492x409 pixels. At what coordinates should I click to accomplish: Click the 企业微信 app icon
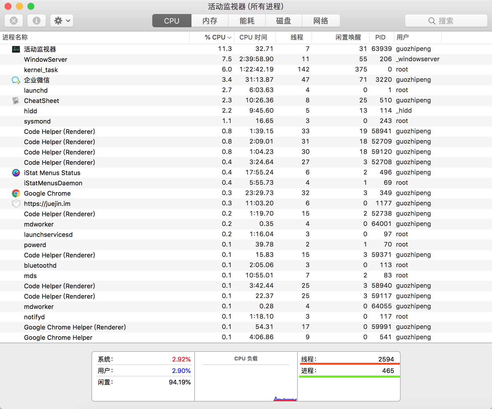[16, 80]
